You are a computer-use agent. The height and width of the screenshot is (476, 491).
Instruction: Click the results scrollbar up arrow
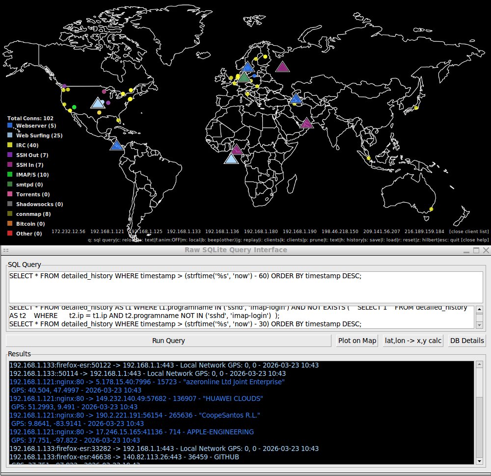click(x=479, y=366)
